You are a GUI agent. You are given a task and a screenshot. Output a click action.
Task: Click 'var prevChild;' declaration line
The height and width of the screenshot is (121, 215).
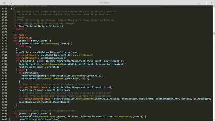[23, 38]
